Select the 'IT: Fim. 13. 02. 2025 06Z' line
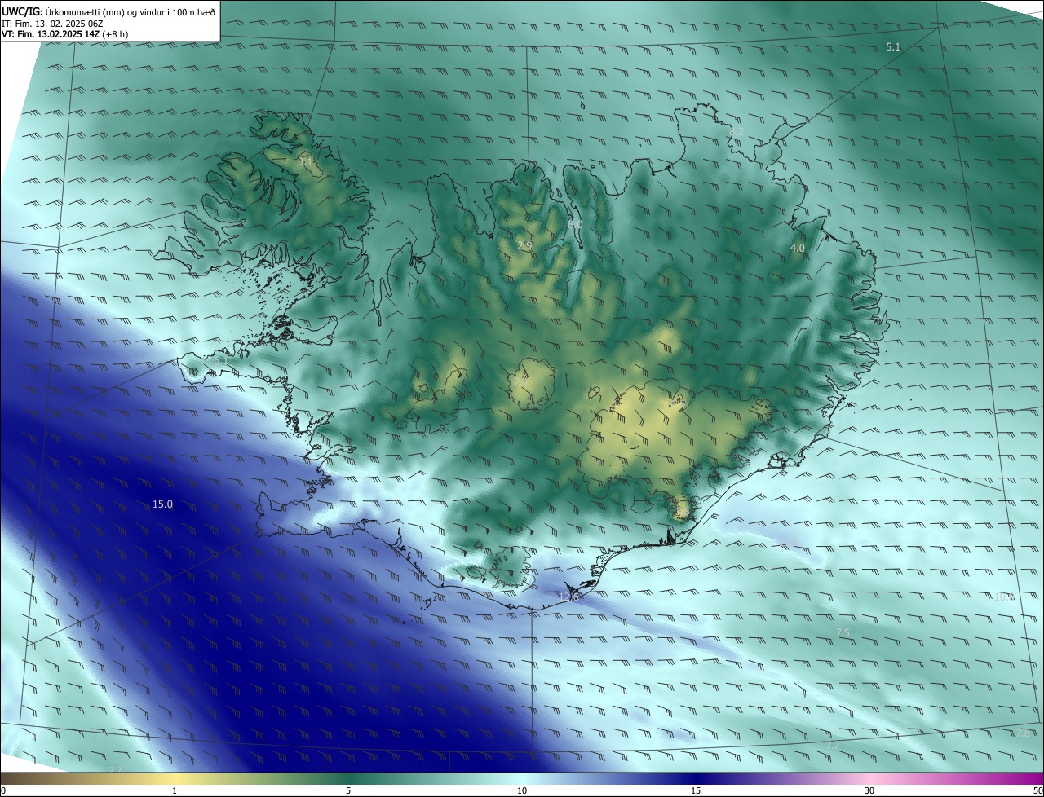 52,24
